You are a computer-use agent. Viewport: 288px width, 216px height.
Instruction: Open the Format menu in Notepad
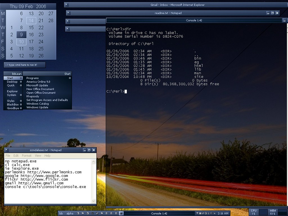(x=27, y=156)
